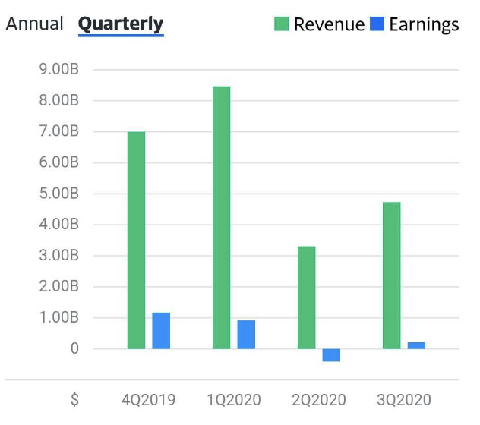Select the 4Q2019 green revenue bar
Screen dimensions: 480x425
click(x=137, y=241)
